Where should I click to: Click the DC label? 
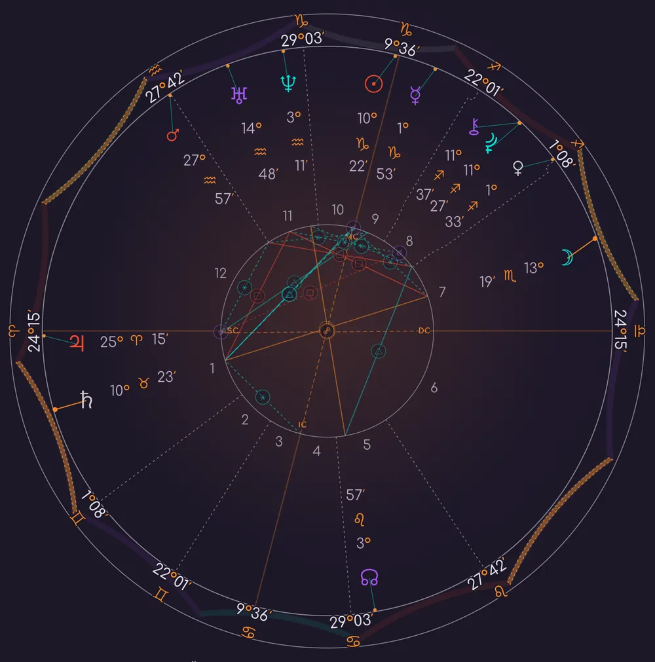coord(424,331)
